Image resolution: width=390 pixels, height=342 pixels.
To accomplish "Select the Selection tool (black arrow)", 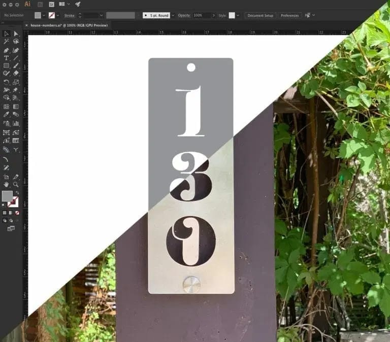I will click(x=6, y=34).
